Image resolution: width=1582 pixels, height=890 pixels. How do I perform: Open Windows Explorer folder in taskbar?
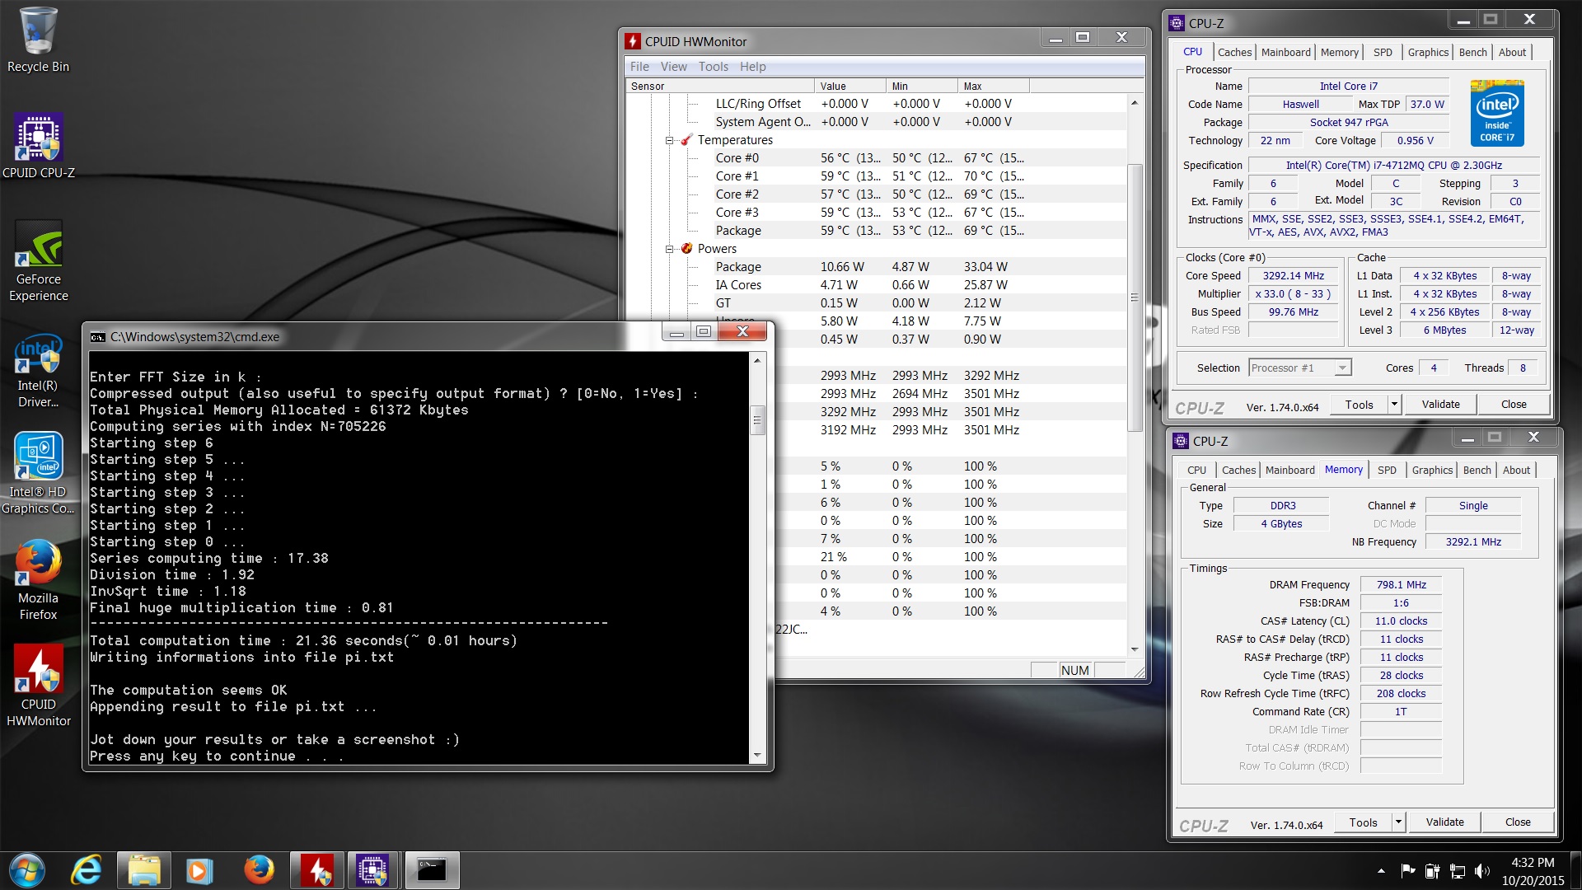(143, 870)
